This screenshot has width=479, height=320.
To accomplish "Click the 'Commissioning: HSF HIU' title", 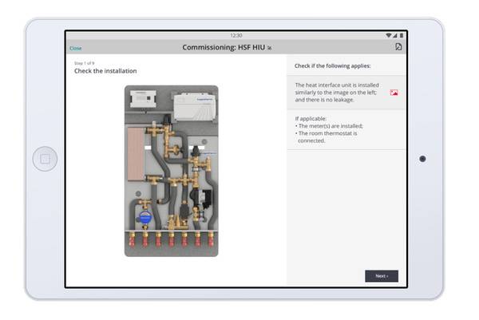I will tap(224, 47).
